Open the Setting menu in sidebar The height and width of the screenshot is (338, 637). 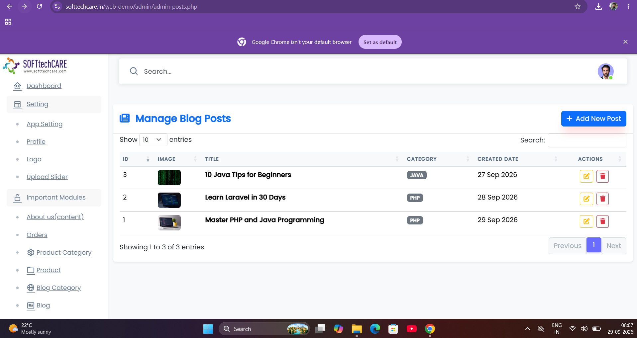click(54, 104)
